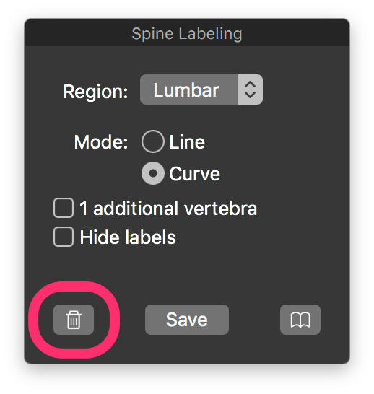This screenshot has width=374, height=394.
Task: Select the Line mode radio button
Action: (153, 141)
